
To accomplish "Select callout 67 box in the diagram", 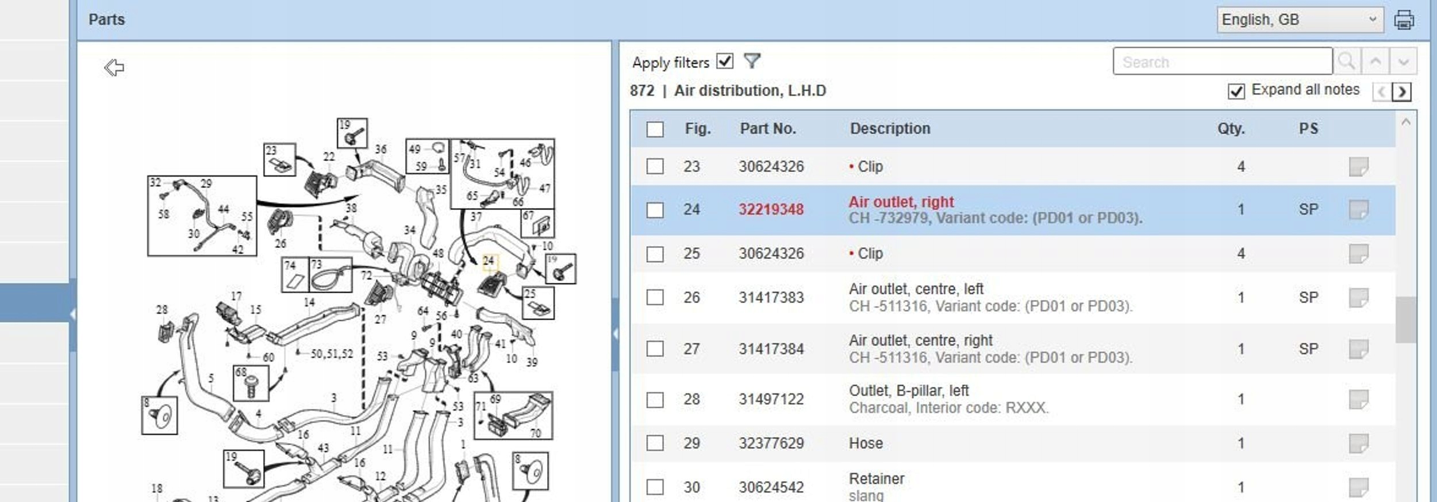I will tap(537, 223).
